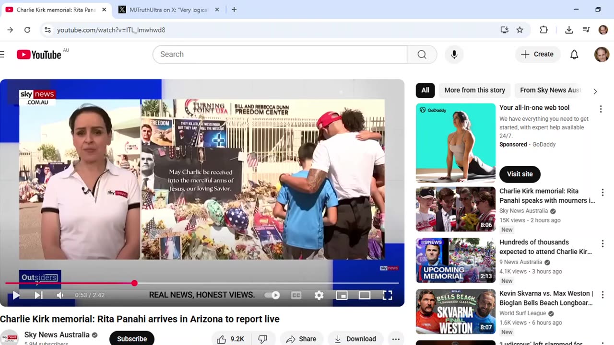Open Rita Panahi speaks with mourners thumbnail

456,209
